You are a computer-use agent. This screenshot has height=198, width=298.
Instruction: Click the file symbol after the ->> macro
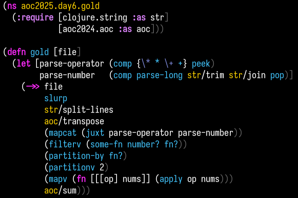(x=53, y=87)
